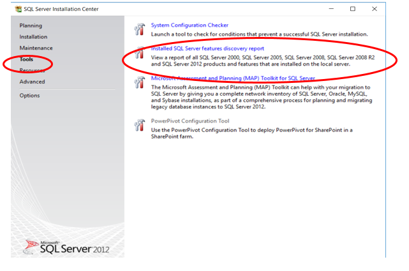Open the Maintenance category
This screenshot has height=271, width=409.
36,48
